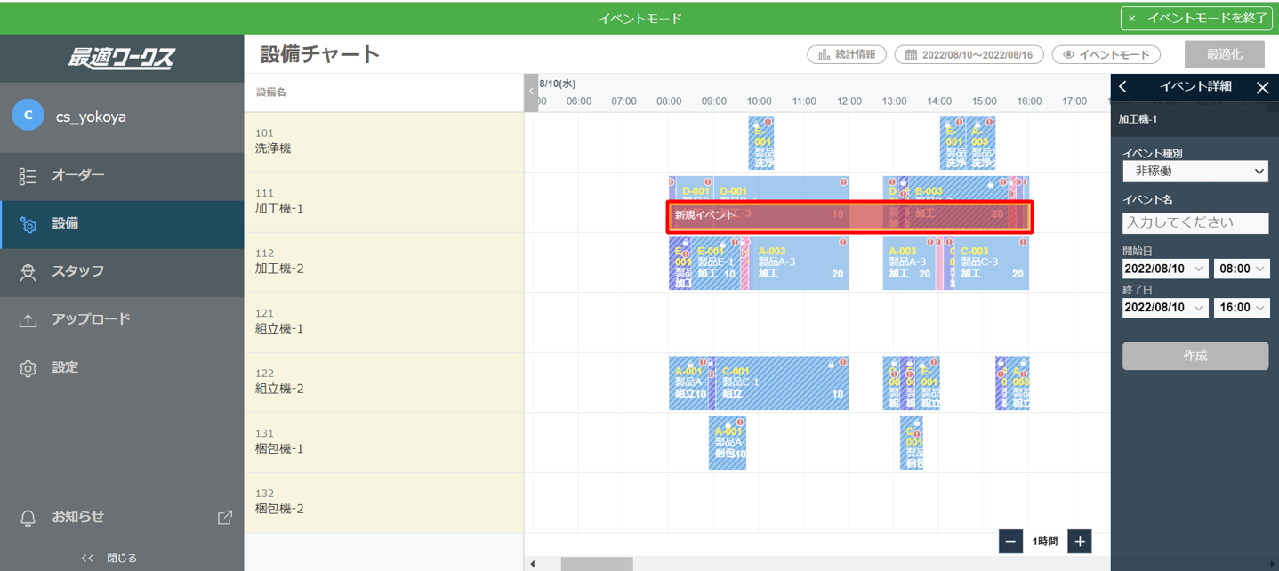Open お知らせ notifications
The image size is (1279, 571).
pyautogui.click(x=77, y=517)
